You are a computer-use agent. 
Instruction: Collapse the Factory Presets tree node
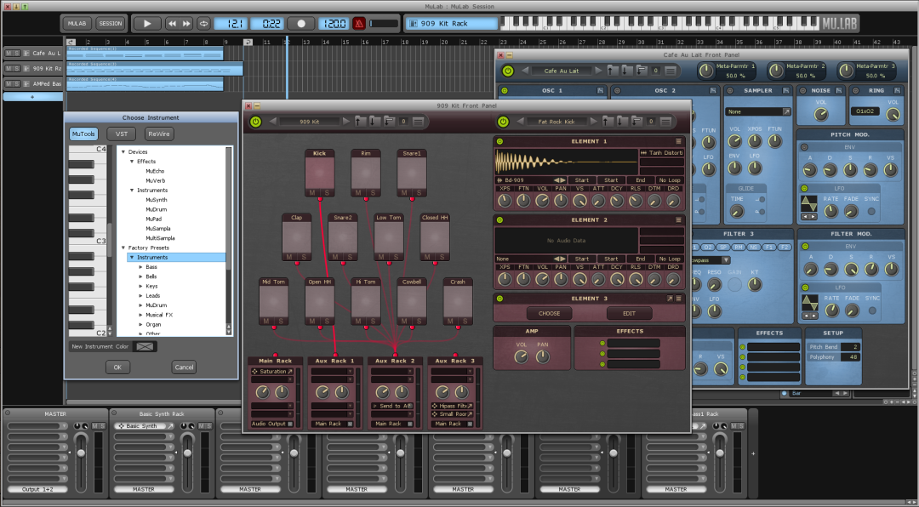(122, 248)
